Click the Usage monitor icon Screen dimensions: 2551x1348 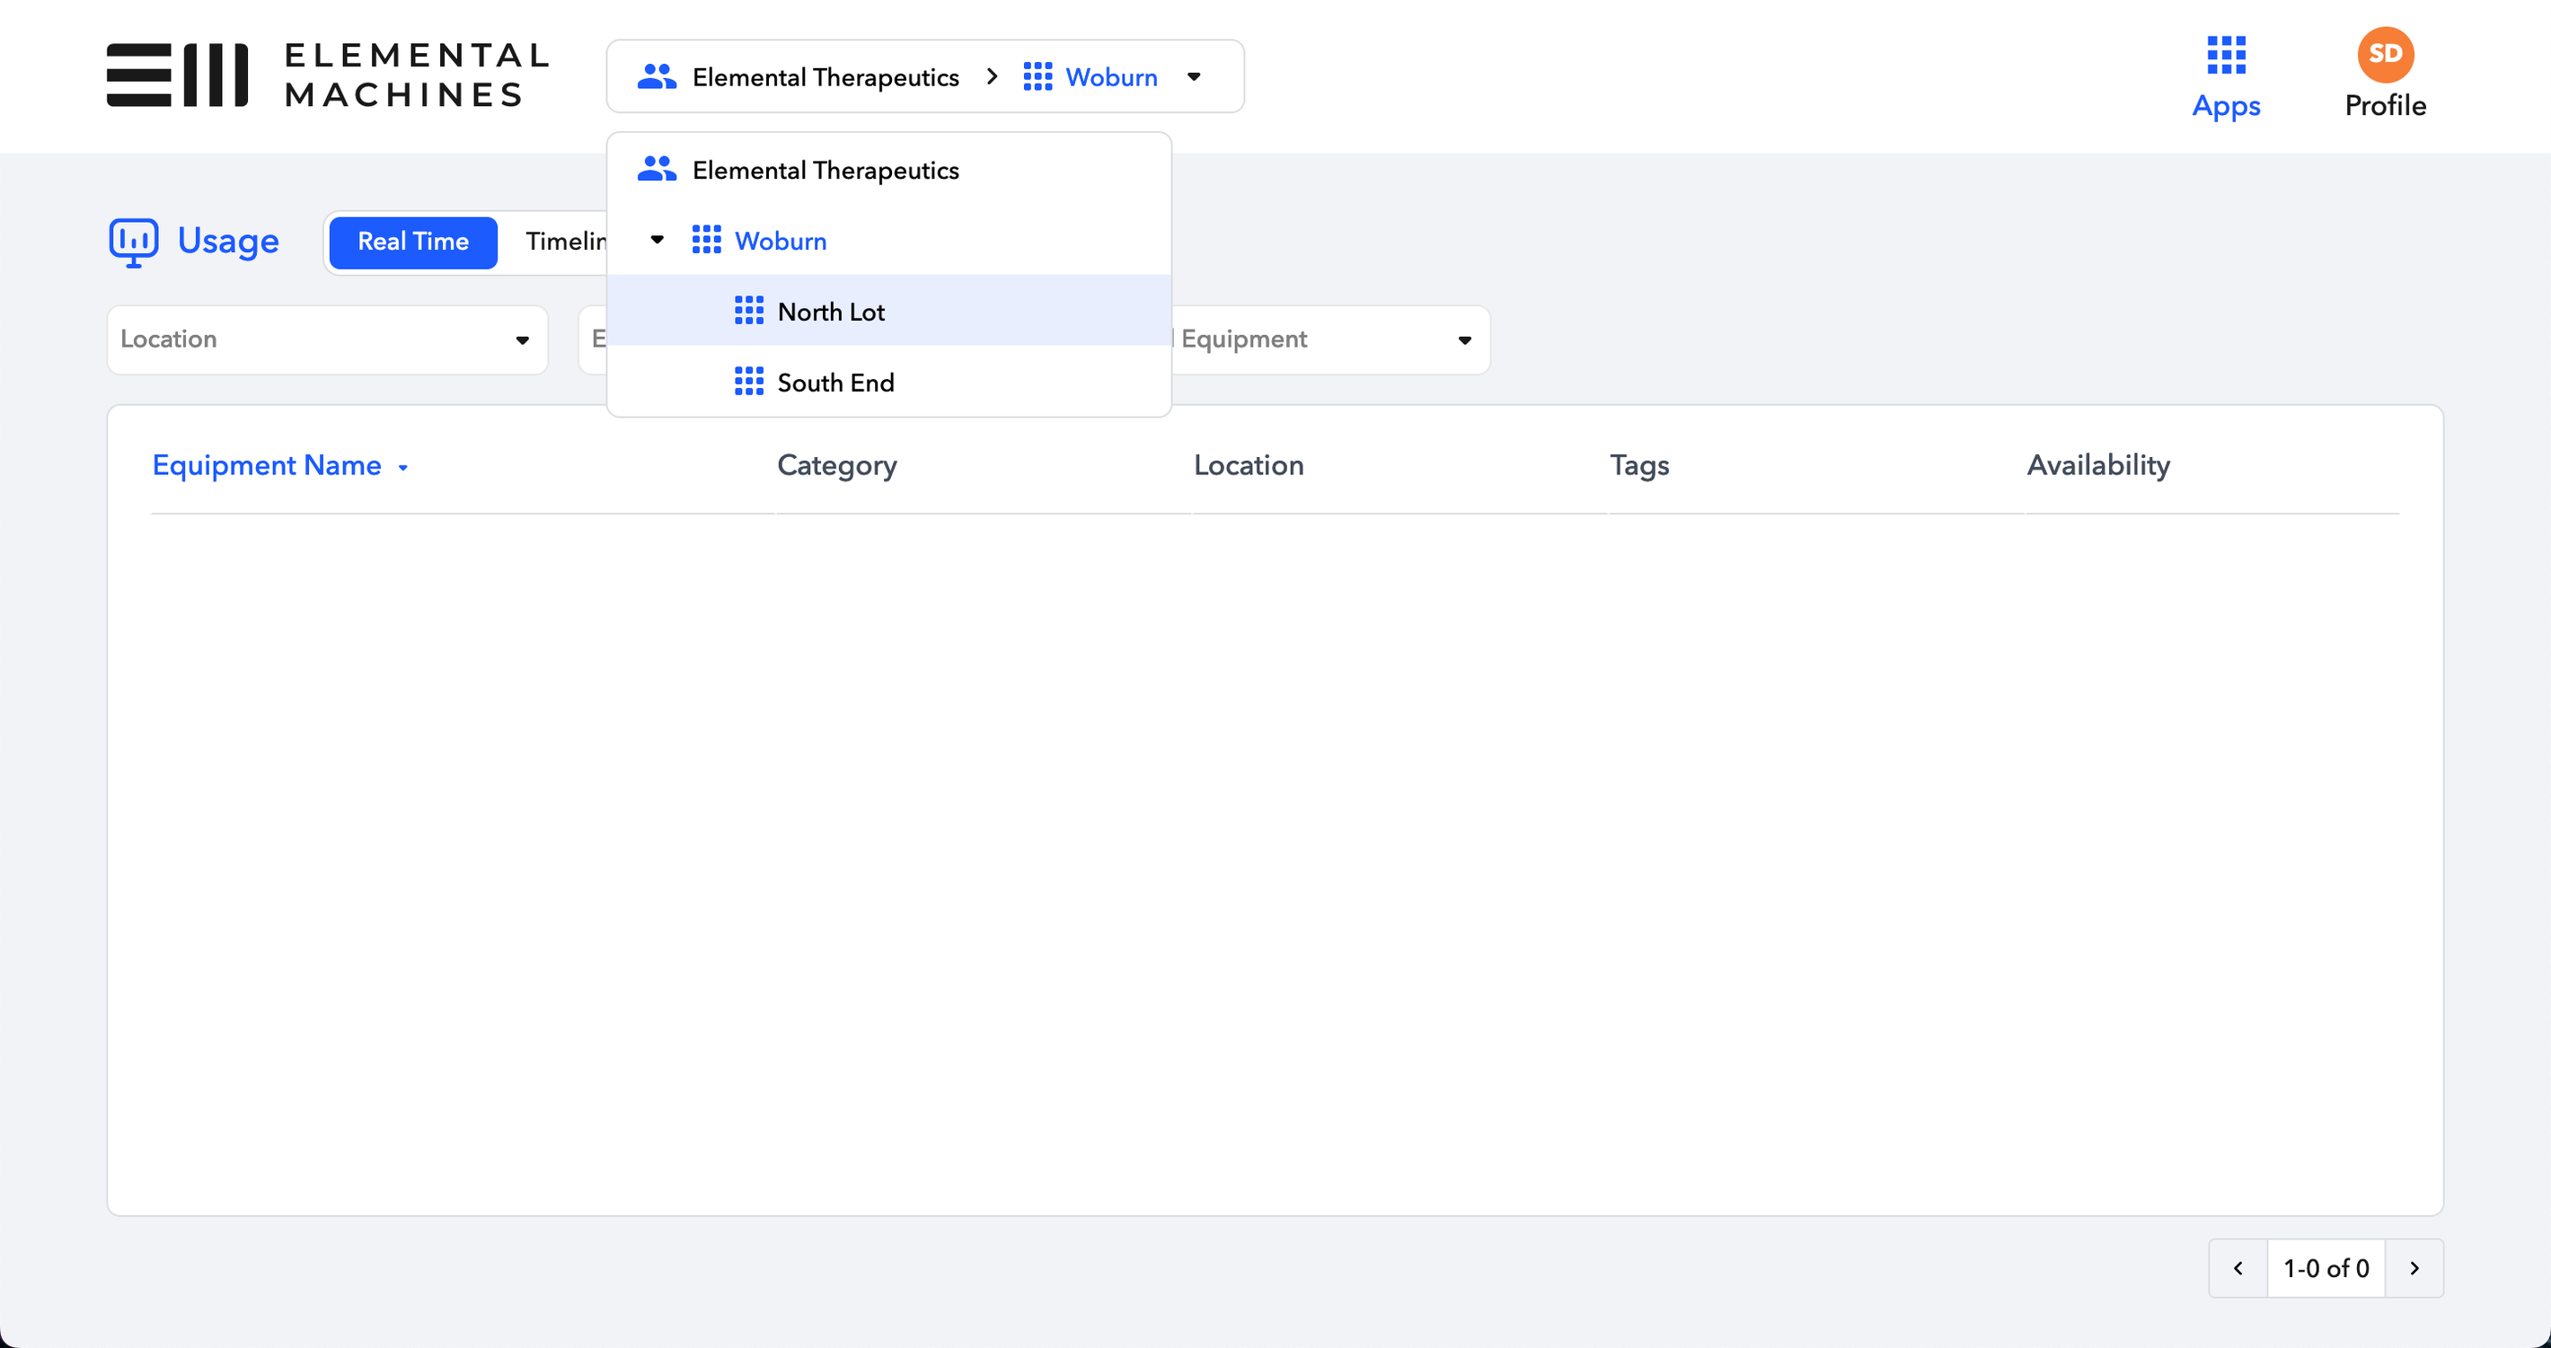click(x=134, y=242)
